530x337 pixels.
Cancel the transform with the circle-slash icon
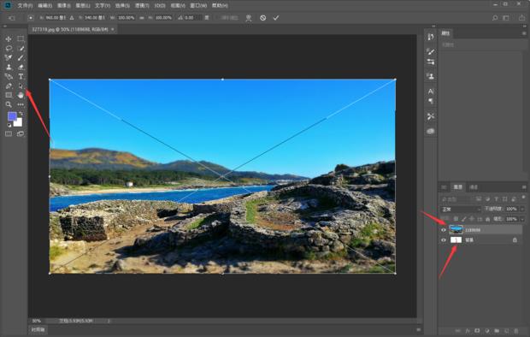pos(263,18)
